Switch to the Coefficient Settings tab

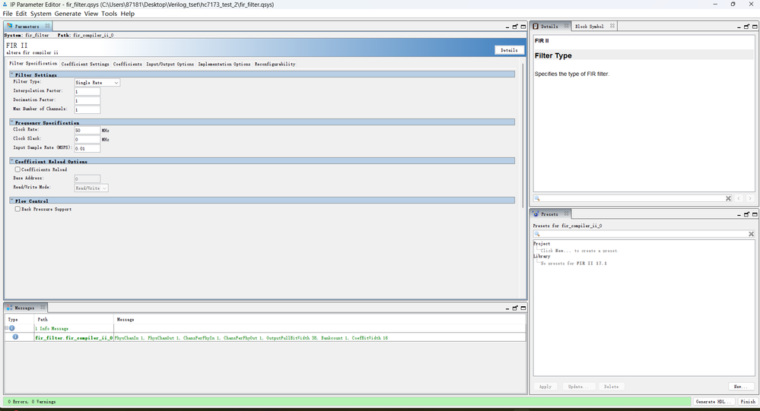tap(85, 64)
